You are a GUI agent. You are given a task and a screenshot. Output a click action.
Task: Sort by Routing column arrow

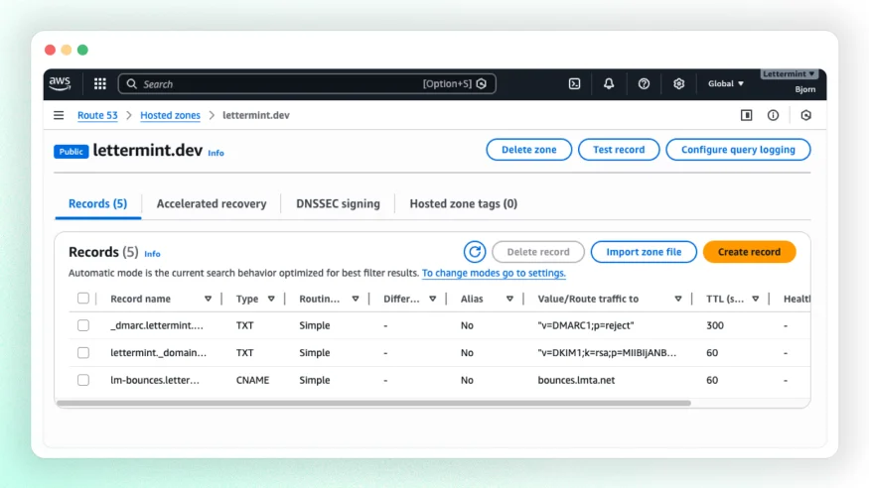[x=356, y=299]
